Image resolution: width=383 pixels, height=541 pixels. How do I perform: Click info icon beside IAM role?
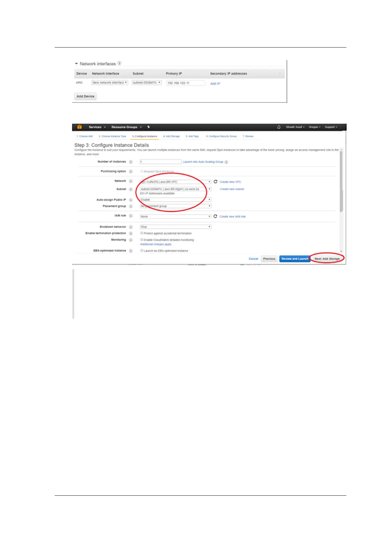131,216
